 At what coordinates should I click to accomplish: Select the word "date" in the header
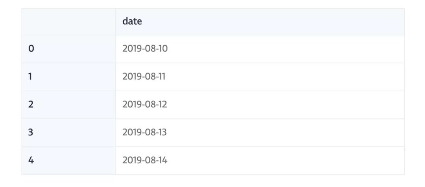[132, 22]
